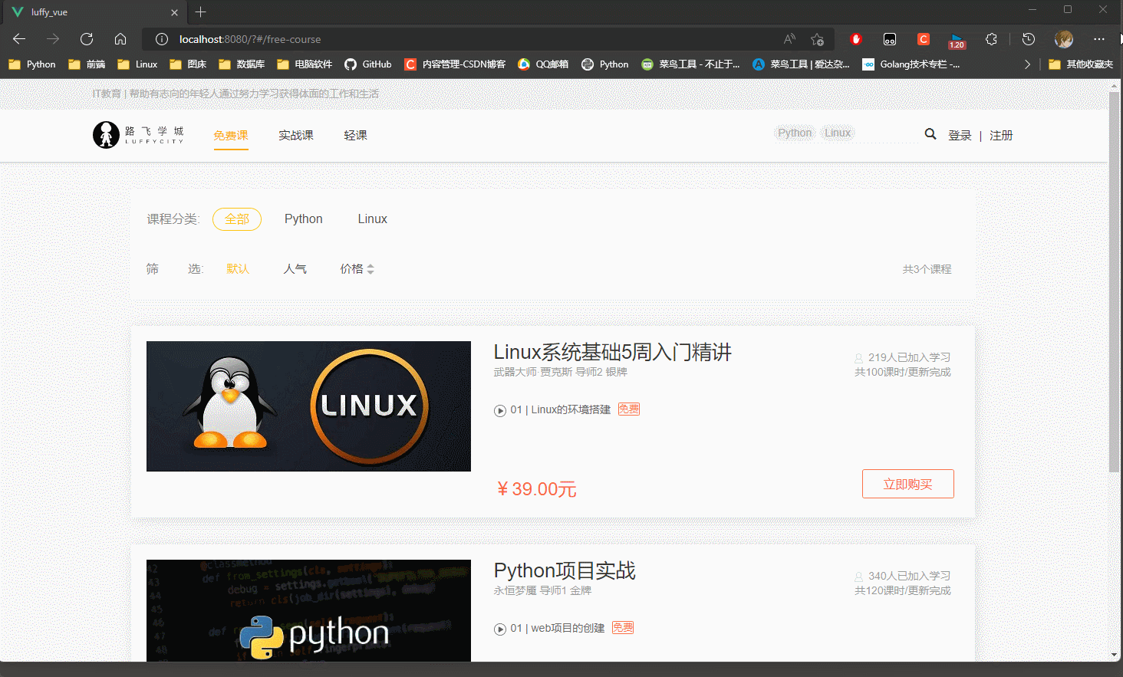Screen dimensions: 1123x677
Task: Add this page to favorites star icon
Action: [818, 39]
